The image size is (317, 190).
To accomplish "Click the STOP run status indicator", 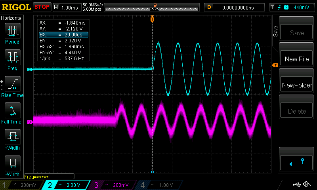I will tap(42, 7).
